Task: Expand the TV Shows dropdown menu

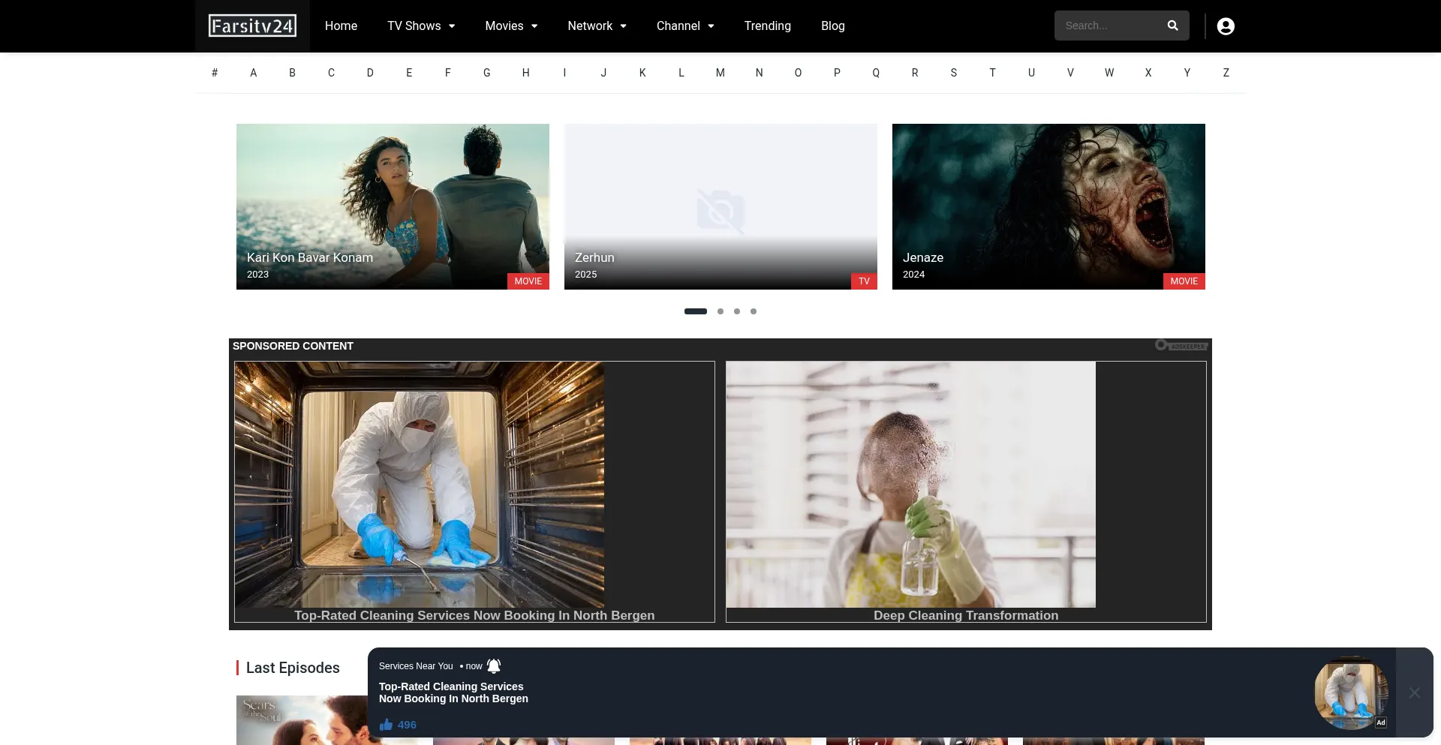Action: pyautogui.click(x=421, y=26)
